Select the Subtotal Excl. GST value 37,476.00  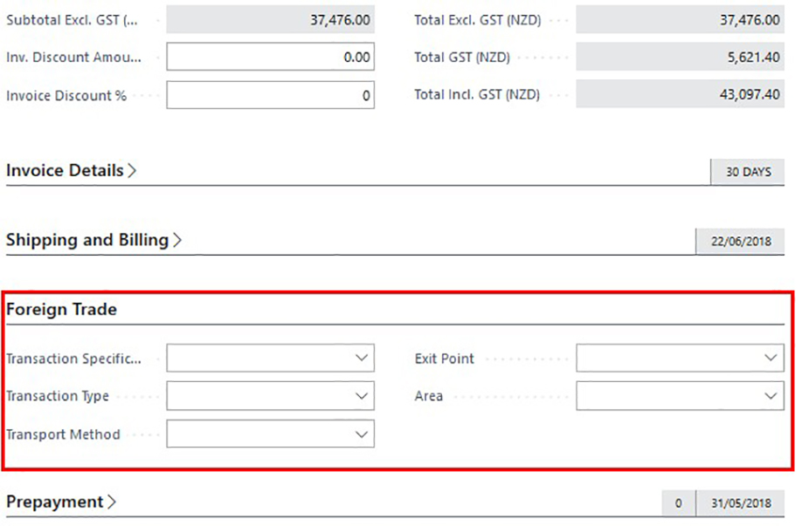[270, 19]
